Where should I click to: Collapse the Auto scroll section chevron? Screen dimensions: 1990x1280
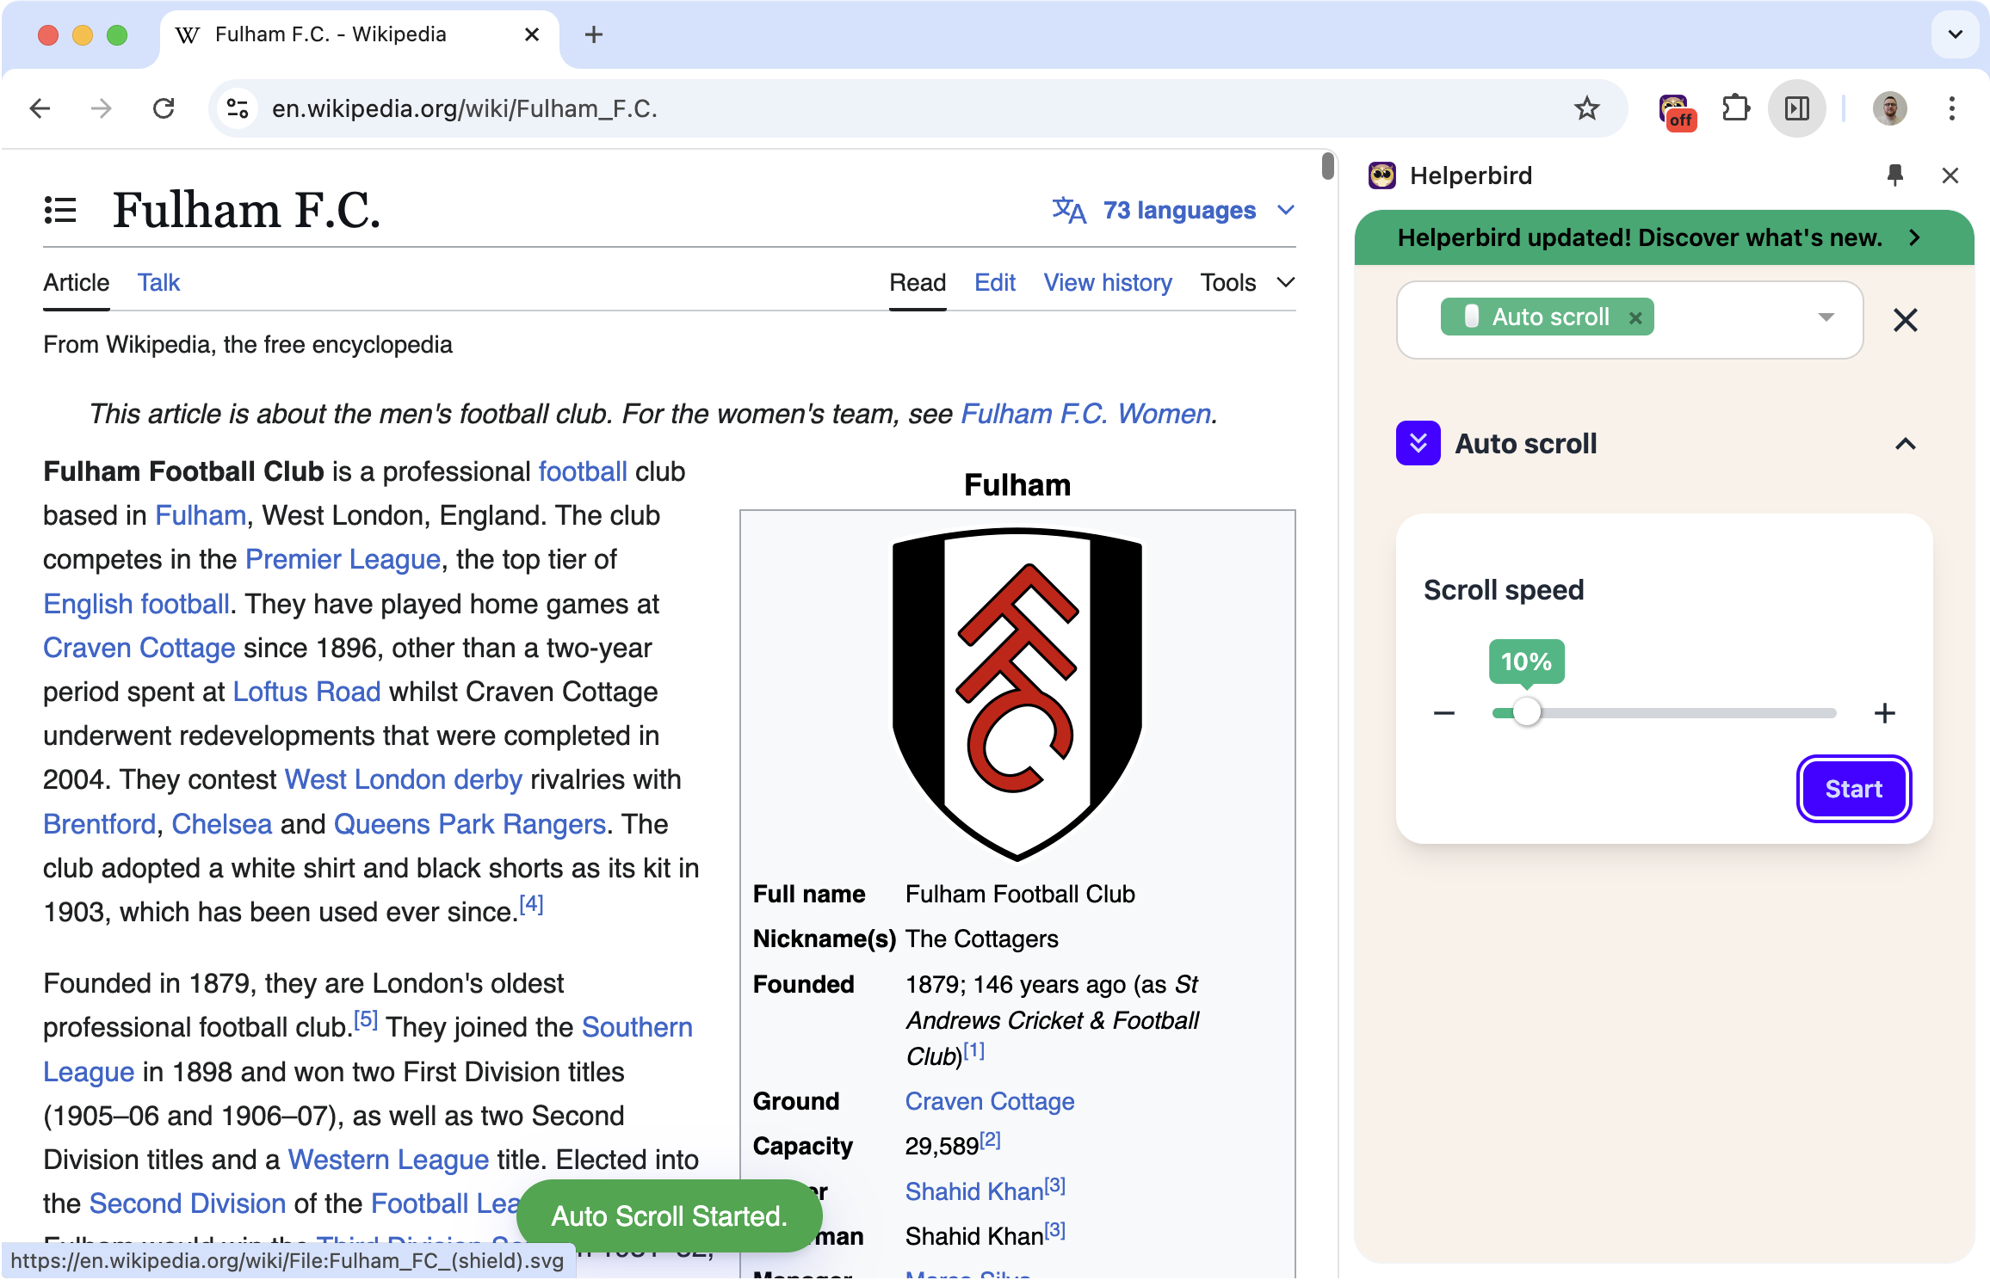point(1906,445)
